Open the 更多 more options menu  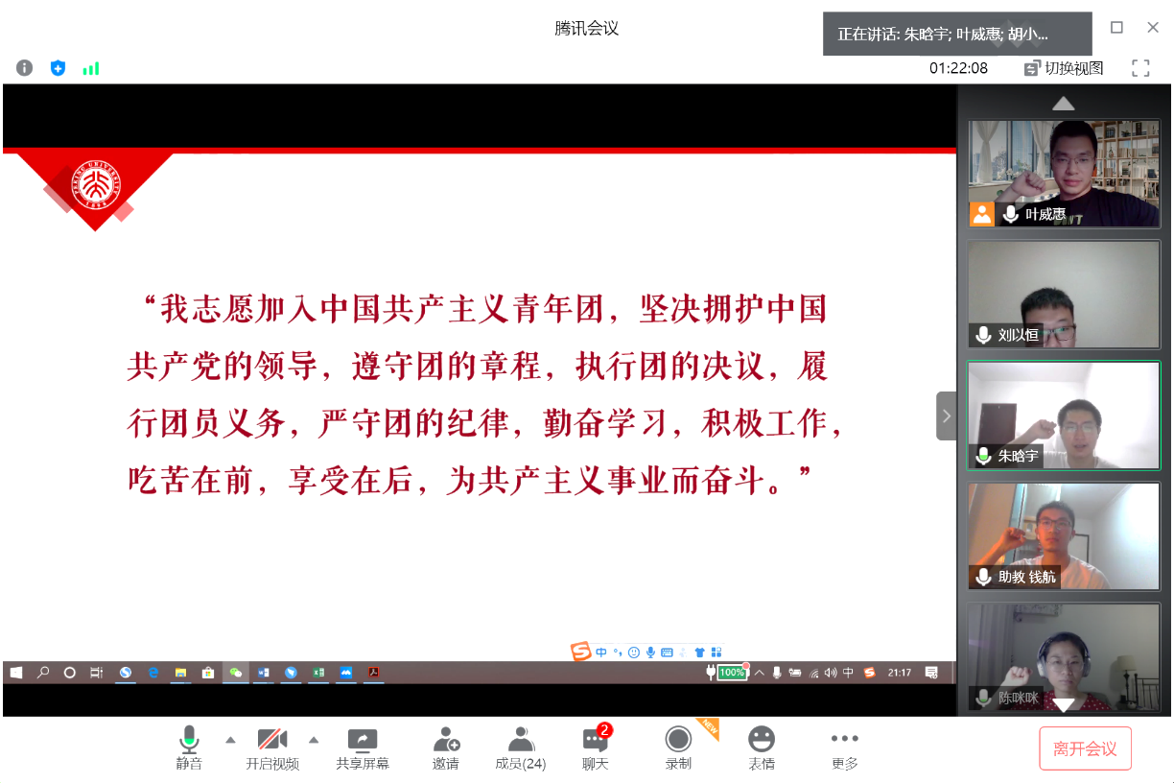point(844,748)
